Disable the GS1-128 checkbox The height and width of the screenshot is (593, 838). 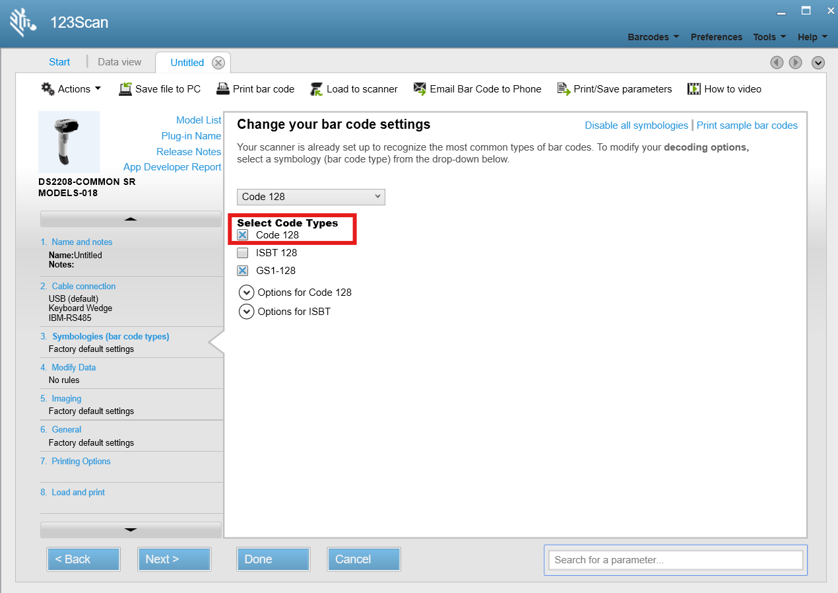pyautogui.click(x=243, y=271)
